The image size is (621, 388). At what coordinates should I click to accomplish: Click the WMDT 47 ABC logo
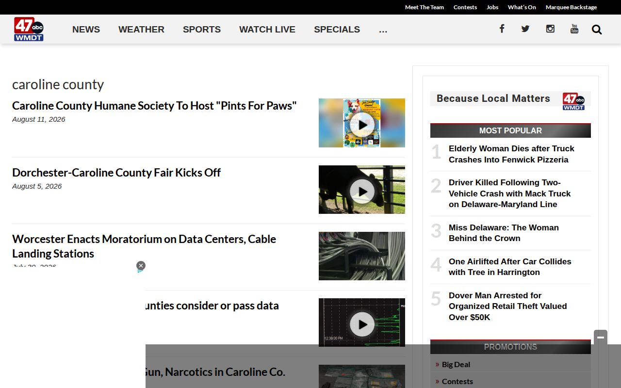[29, 29]
